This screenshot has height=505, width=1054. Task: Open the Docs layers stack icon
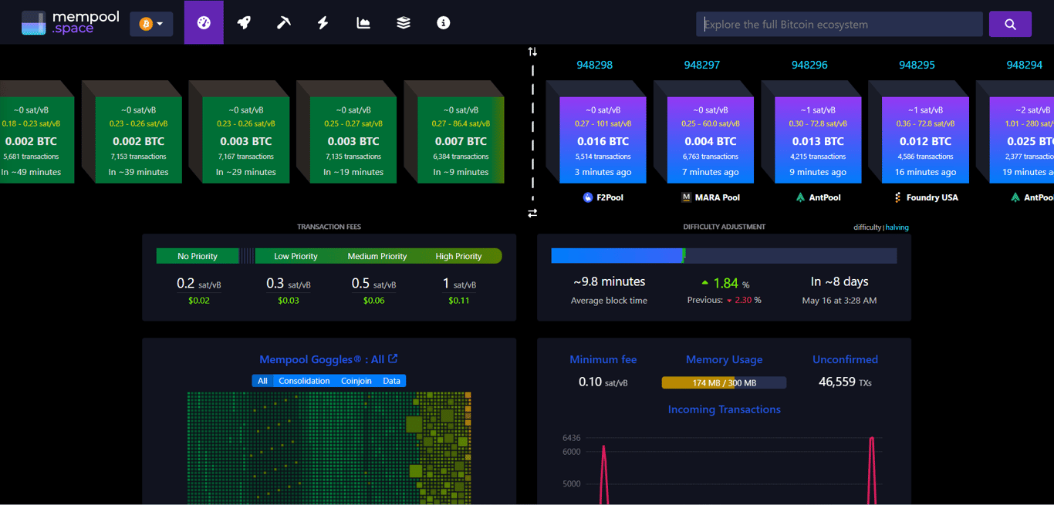point(404,23)
